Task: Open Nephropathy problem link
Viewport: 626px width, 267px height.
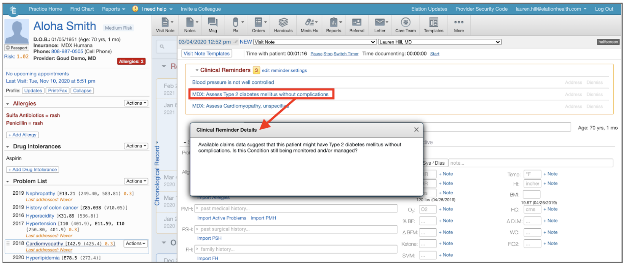Action: click(40, 193)
